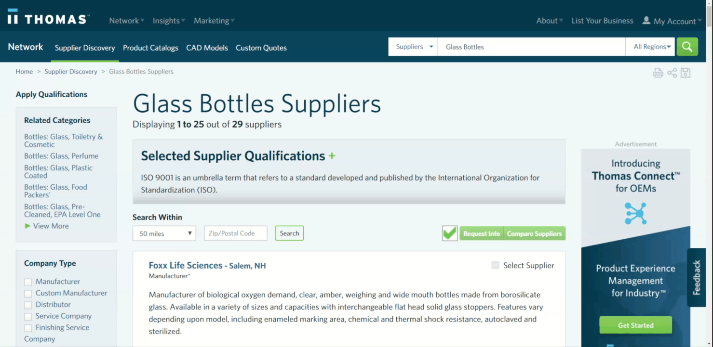The image size is (713, 347).
Task: Click the share icon
Action: (x=672, y=73)
